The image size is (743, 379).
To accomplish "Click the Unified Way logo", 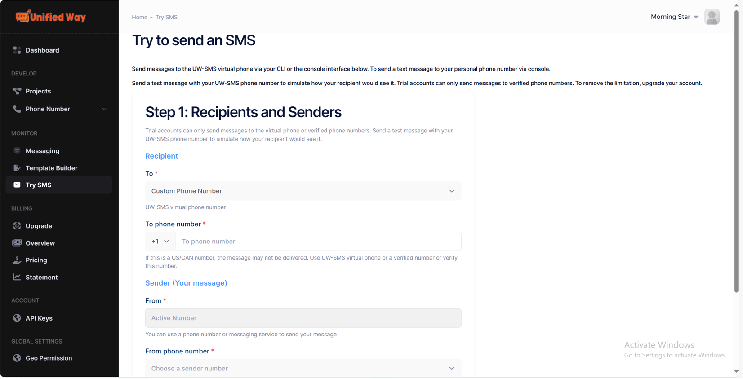I will coord(50,17).
